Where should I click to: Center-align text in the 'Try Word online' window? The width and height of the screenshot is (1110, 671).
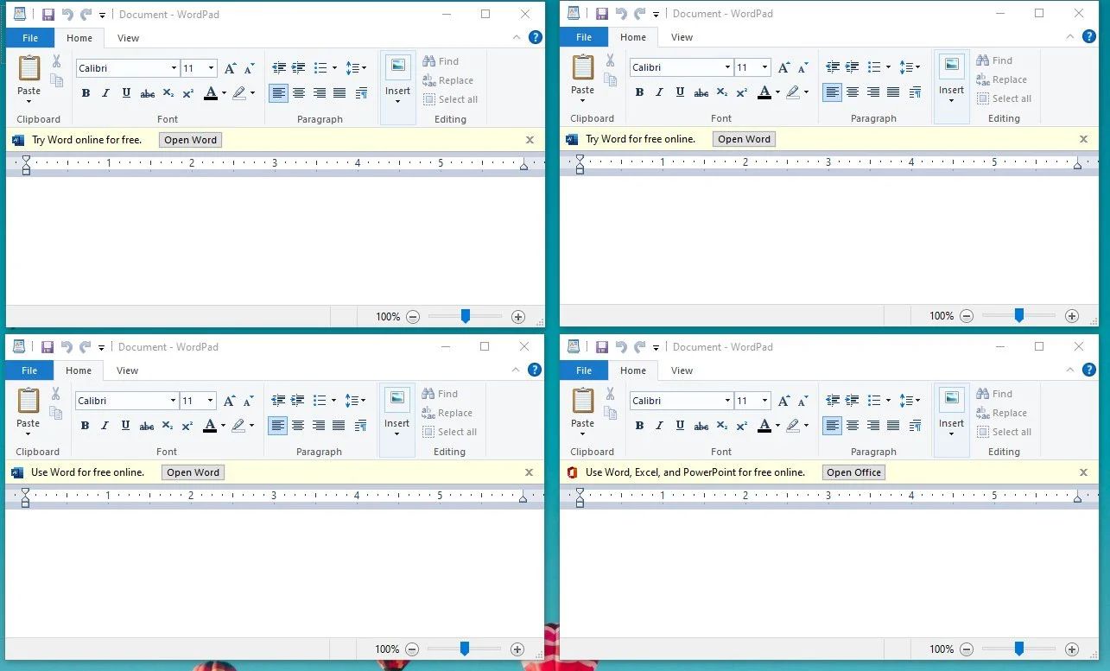tap(299, 93)
